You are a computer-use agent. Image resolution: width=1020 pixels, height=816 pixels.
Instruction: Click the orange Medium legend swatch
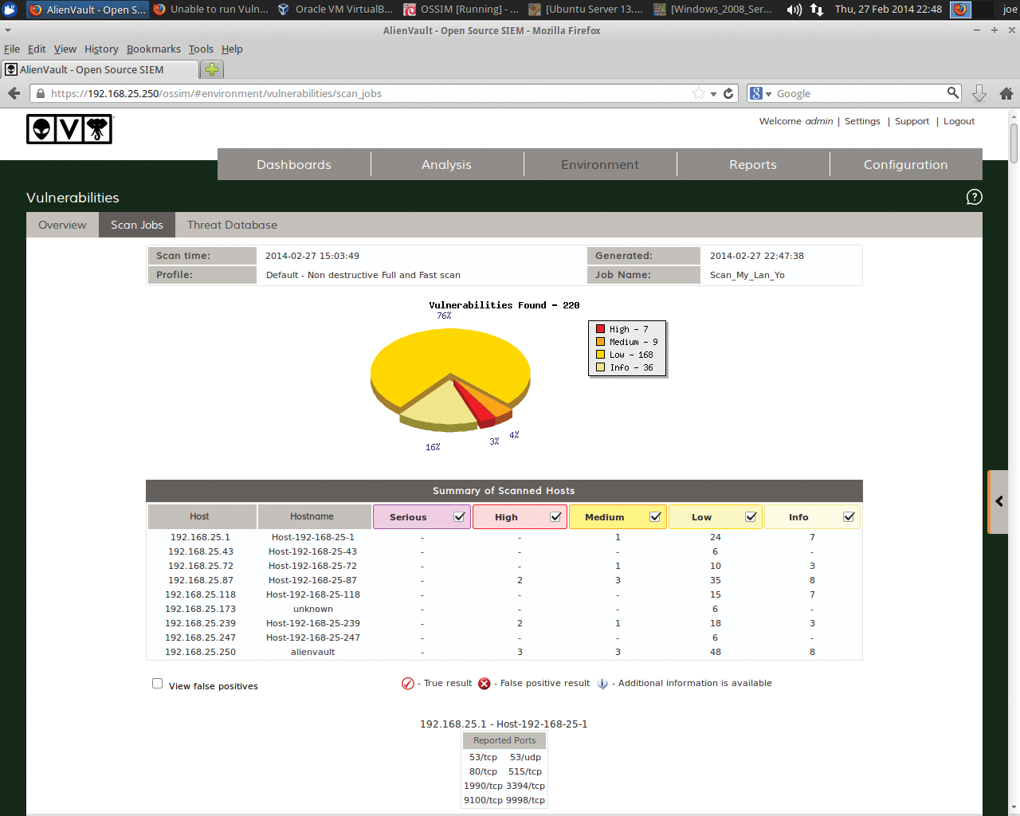tap(600, 341)
